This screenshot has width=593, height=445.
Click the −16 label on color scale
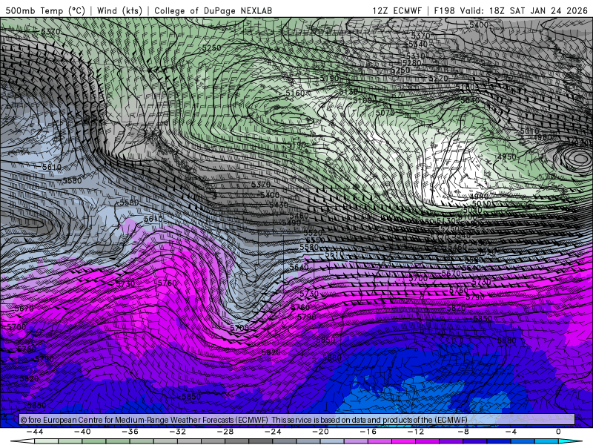[x=368, y=432]
